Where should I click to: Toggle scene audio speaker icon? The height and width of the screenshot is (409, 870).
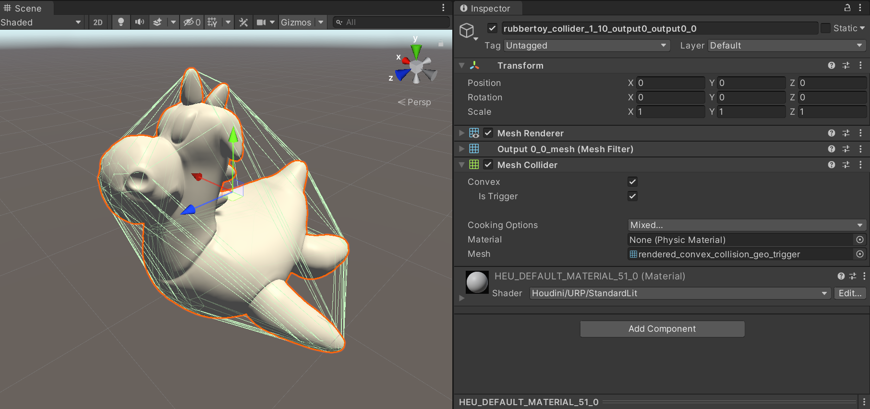tap(139, 22)
